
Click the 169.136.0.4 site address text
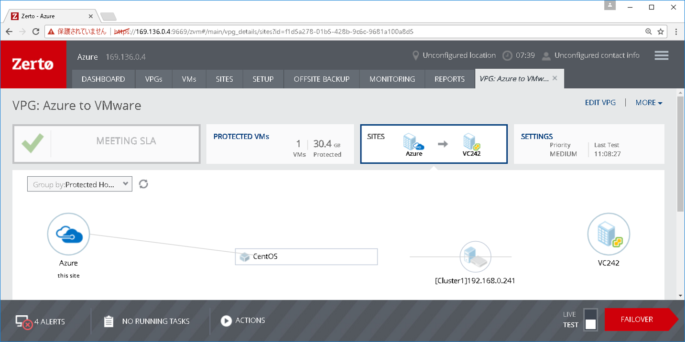point(126,57)
